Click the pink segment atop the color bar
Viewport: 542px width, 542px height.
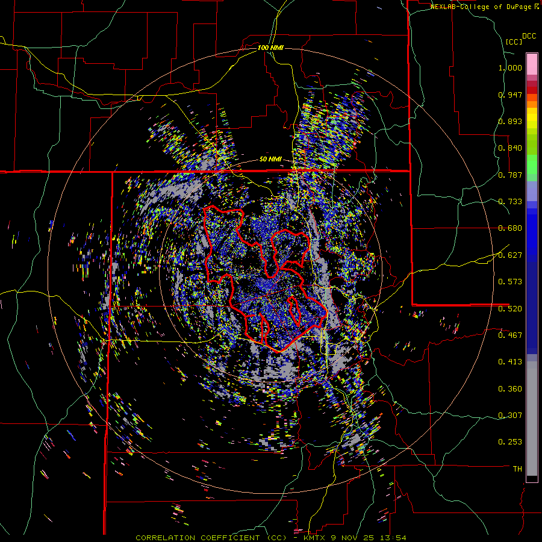click(x=532, y=64)
